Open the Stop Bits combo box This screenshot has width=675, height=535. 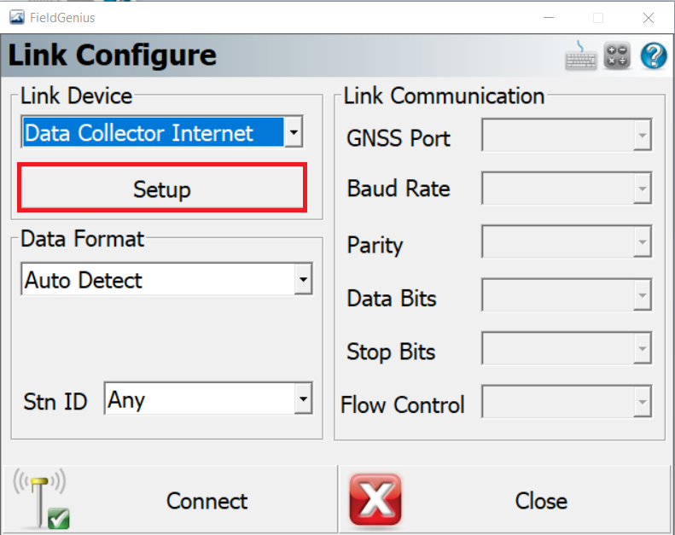[x=567, y=348]
